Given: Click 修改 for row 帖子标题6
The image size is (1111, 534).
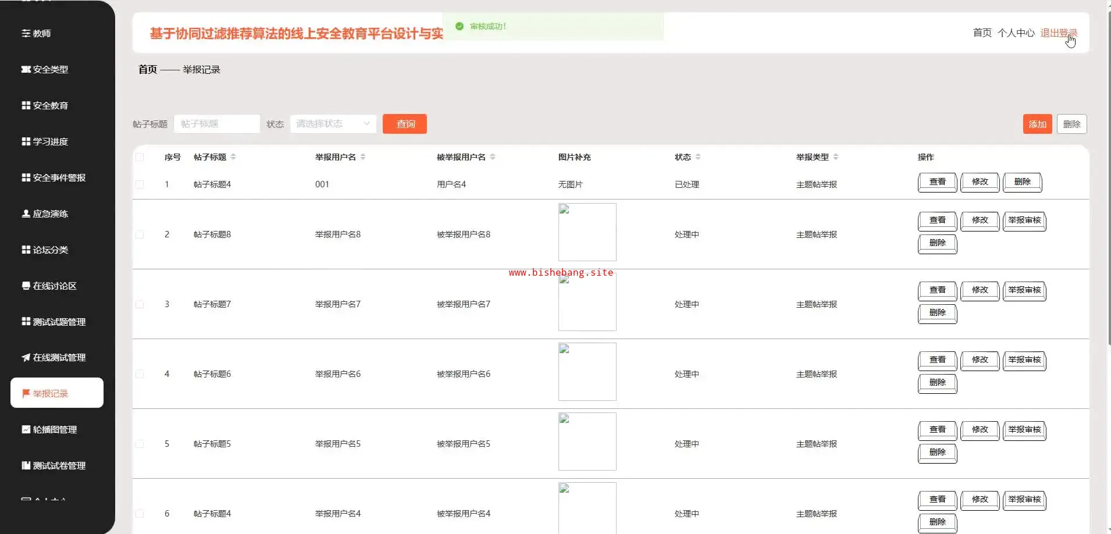Looking at the screenshot, I should pyautogui.click(x=980, y=361).
